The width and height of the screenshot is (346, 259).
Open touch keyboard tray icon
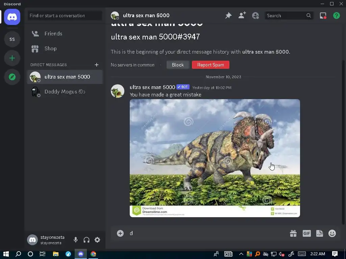tap(302, 254)
